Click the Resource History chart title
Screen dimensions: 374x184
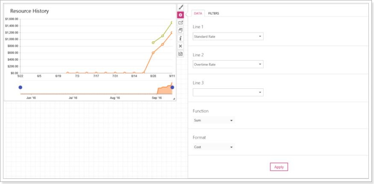(x=29, y=11)
